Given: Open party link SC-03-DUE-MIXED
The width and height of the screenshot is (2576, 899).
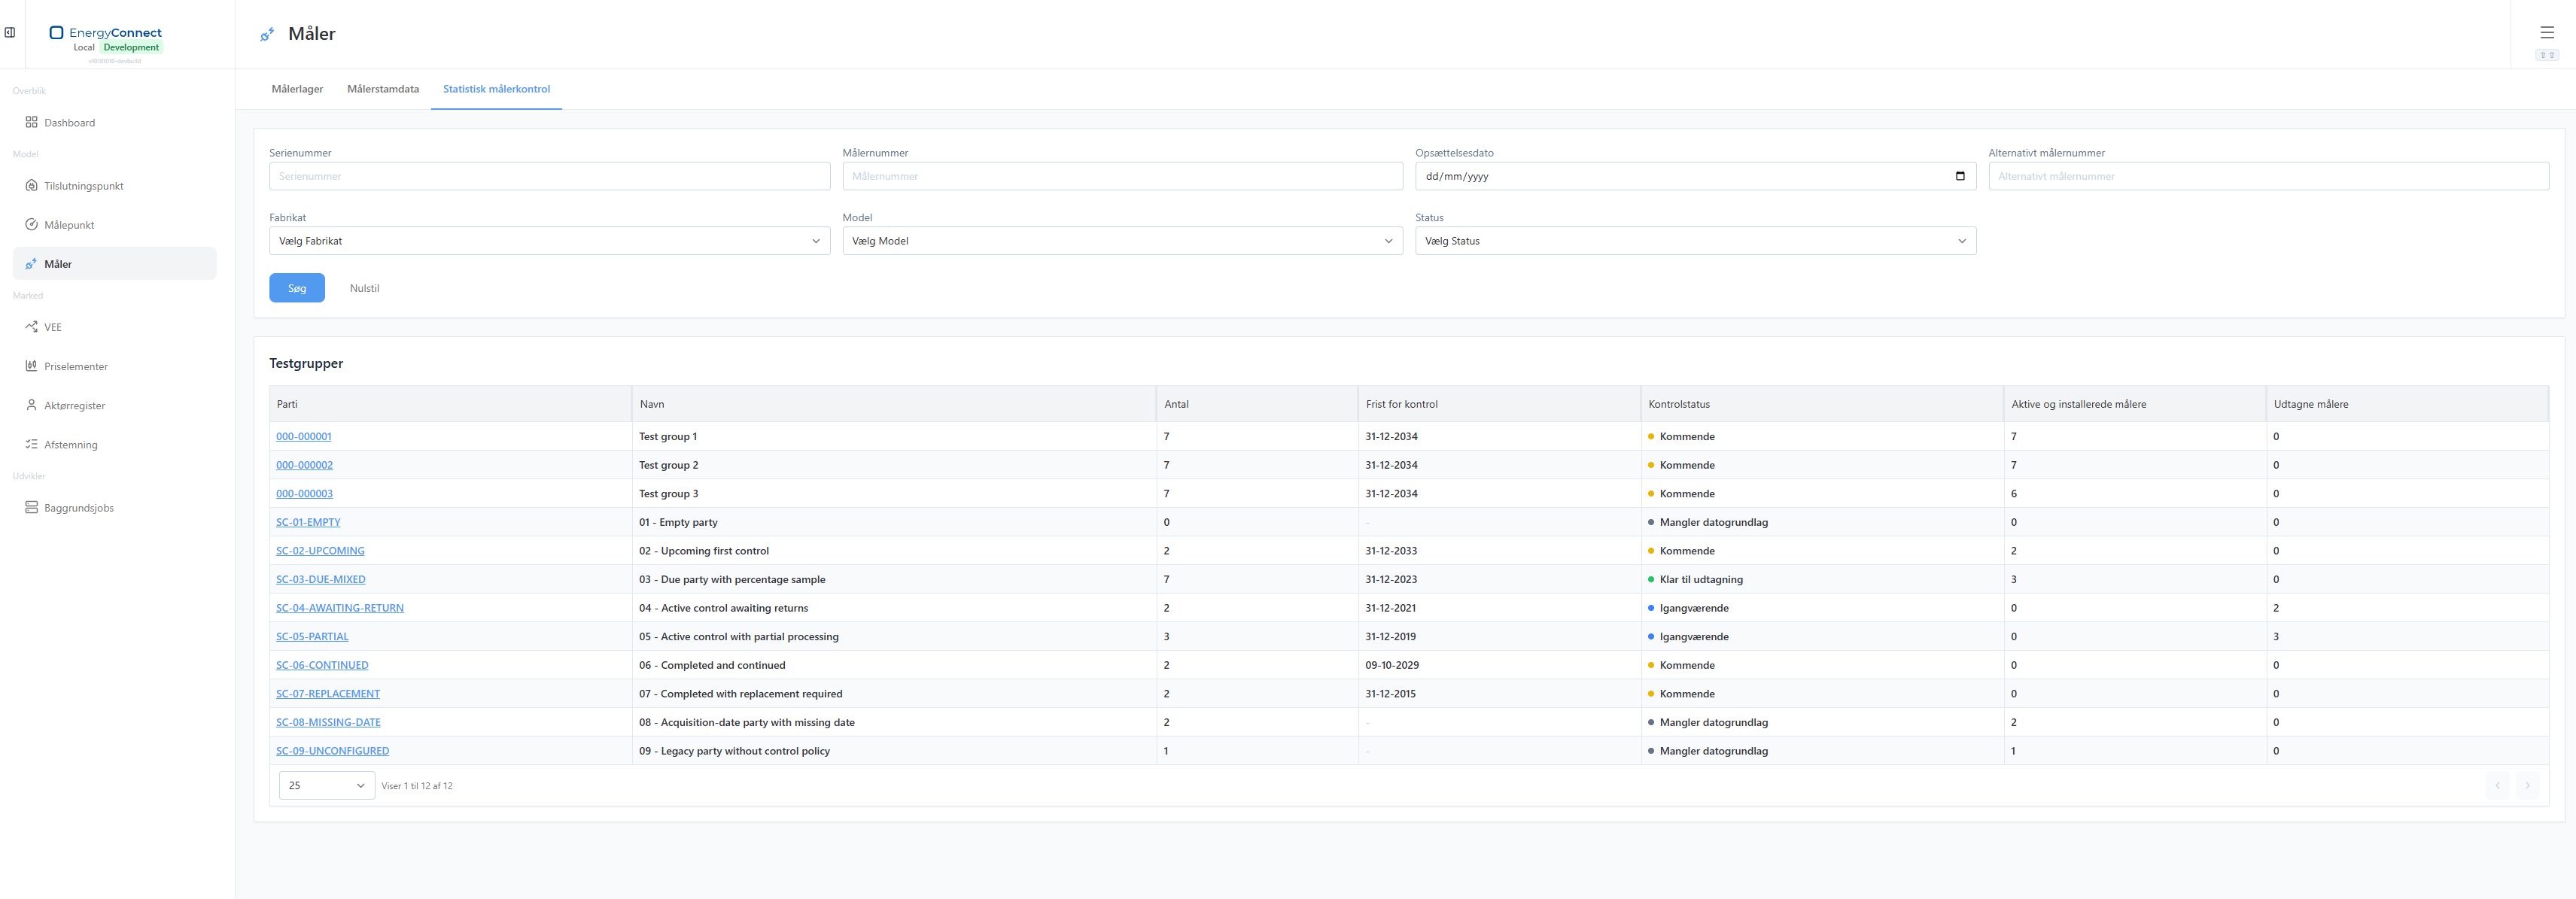Looking at the screenshot, I should pyautogui.click(x=320, y=579).
